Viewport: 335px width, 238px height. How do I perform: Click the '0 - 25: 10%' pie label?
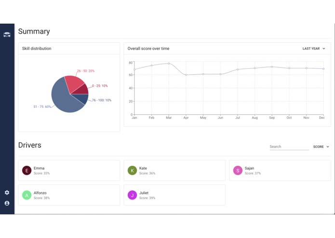pyautogui.click(x=100, y=86)
